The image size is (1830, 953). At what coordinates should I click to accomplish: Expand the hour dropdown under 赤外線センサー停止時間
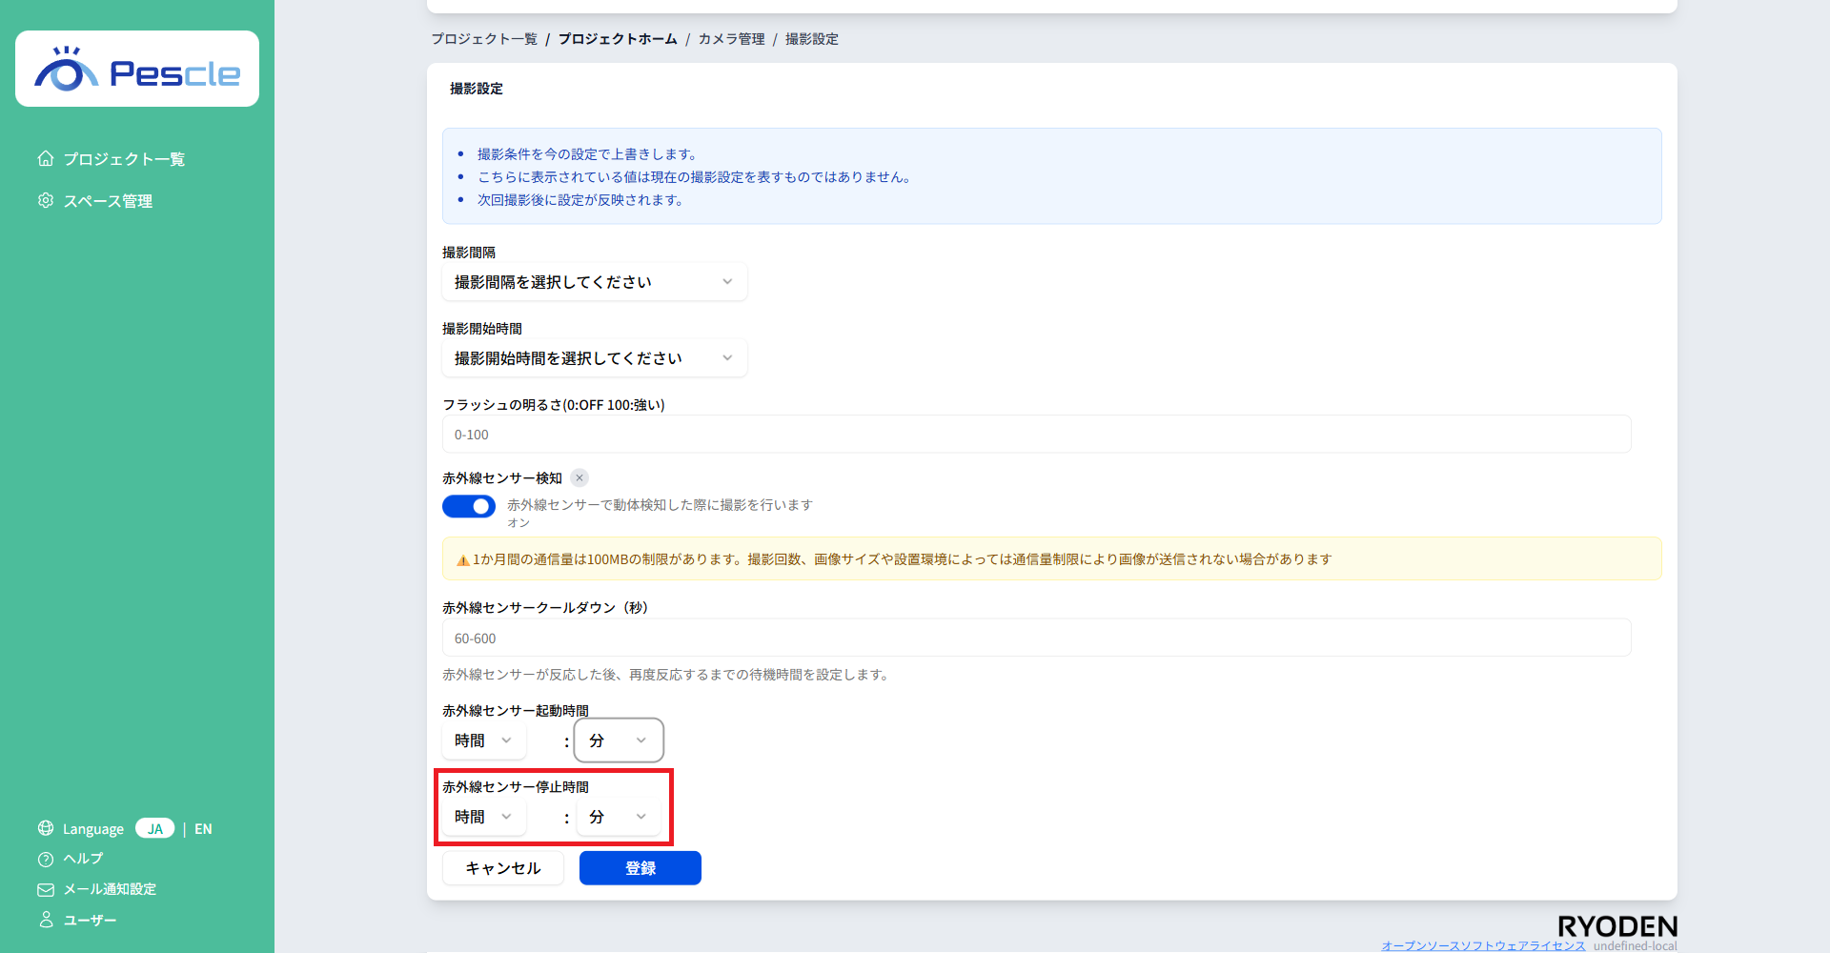pyautogui.click(x=483, y=817)
